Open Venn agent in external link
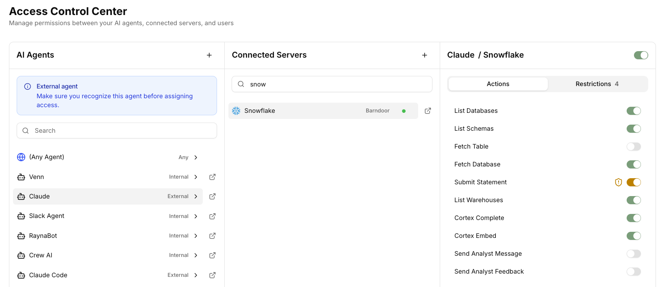The image size is (660, 287). 213,177
